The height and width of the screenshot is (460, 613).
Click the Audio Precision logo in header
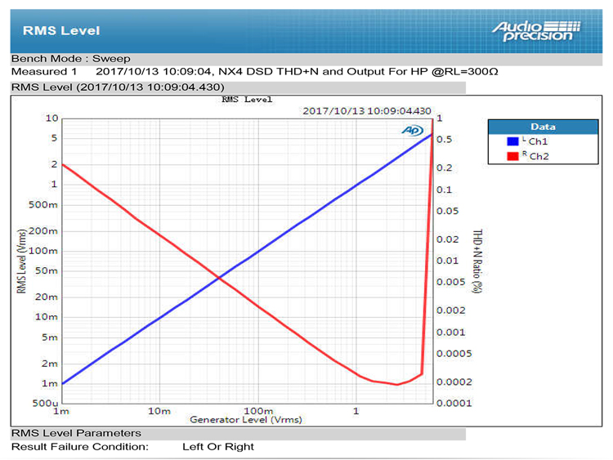click(536, 30)
